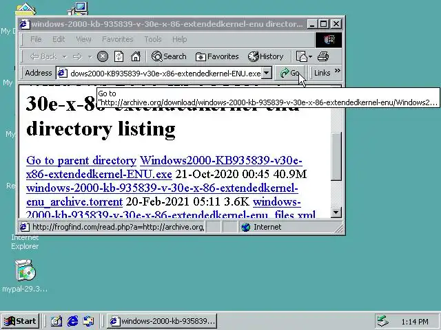The image size is (441, 330).
Task: Click the scrollbar down arrow
Action: [x=336, y=212]
